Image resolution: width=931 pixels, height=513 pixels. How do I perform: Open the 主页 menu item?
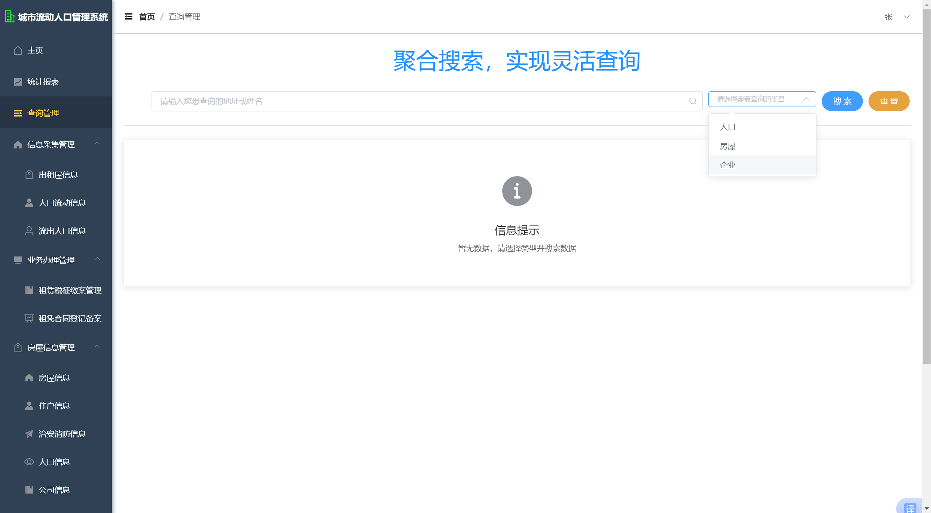(56, 50)
